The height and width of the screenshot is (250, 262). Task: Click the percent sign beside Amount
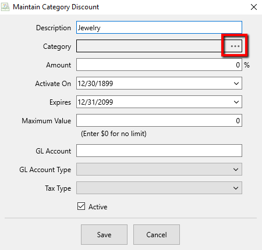[x=247, y=65]
